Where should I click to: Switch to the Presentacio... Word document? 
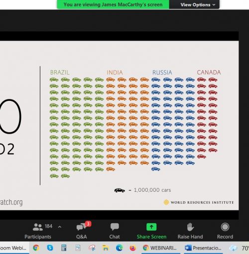[203, 248]
